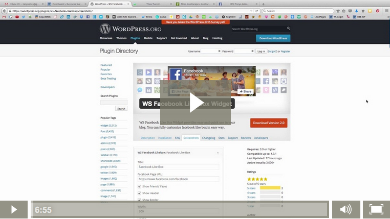This screenshot has width=390, height=219.
Task: Click the widget Title field
Action: (x=178, y=167)
